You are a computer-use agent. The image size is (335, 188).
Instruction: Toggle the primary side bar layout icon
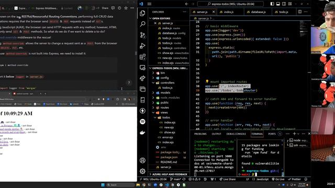pyautogui.click(x=272, y=4)
